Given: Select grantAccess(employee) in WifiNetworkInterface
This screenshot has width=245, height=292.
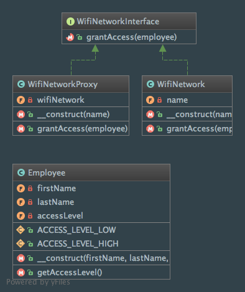Looking at the screenshot, I should 132,37.
